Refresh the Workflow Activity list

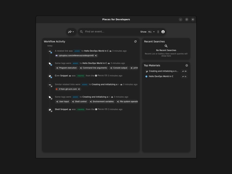click(x=135, y=42)
